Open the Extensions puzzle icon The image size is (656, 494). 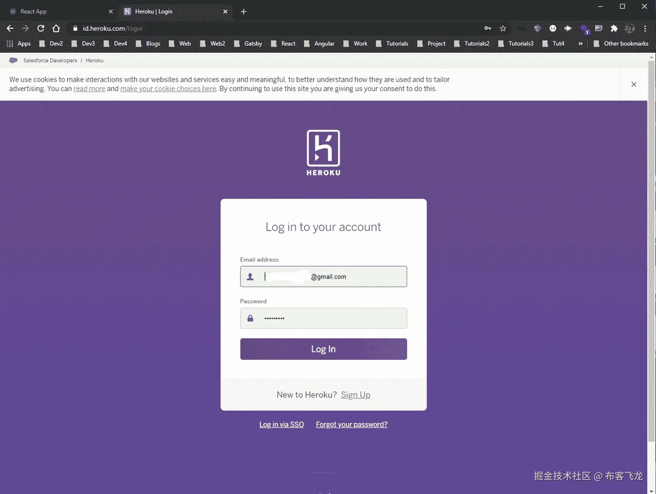614,28
